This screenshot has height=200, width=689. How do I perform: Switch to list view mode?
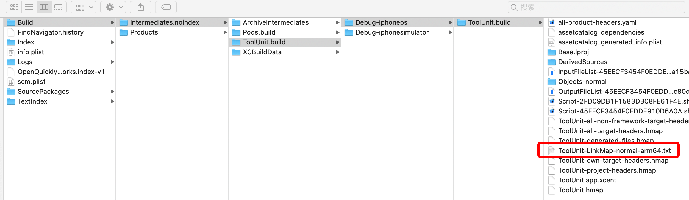29,7
